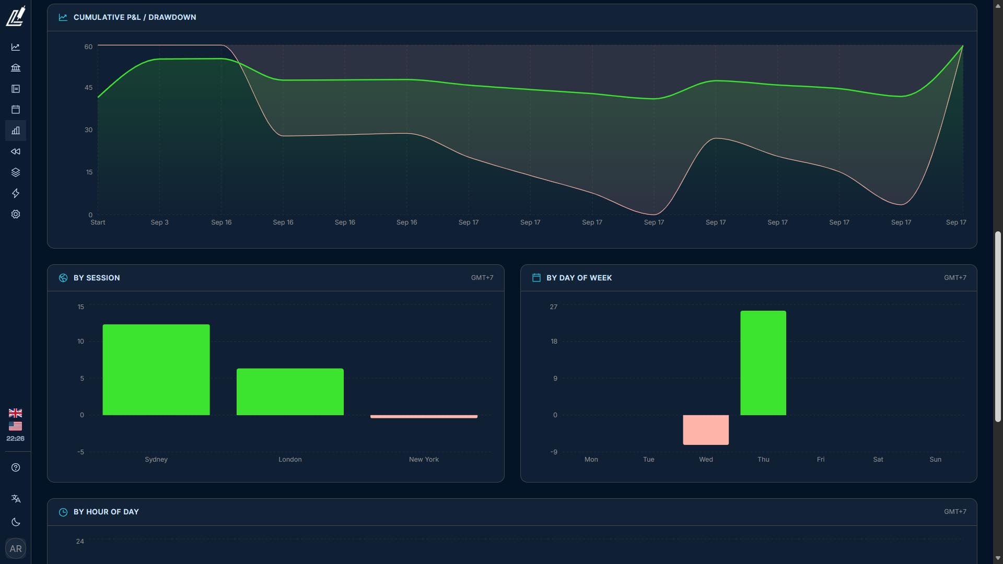Image resolution: width=1003 pixels, height=564 pixels.
Task: Click the Wed negative bar
Action: [x=706, y=430]
